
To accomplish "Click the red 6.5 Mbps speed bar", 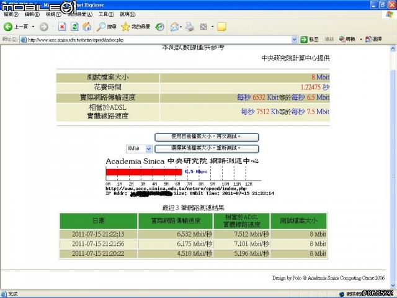I will [143, 172].
